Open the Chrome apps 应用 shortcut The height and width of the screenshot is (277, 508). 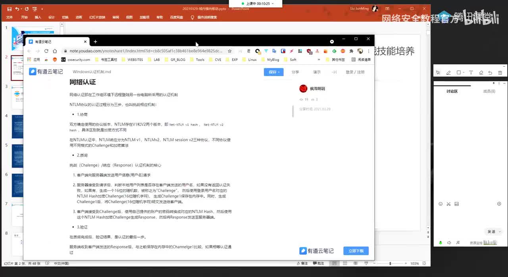pyautogui.click(x=34, y=60)
